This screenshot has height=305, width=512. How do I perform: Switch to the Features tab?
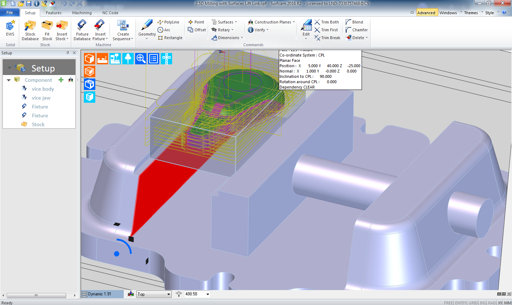coord(54,13)
